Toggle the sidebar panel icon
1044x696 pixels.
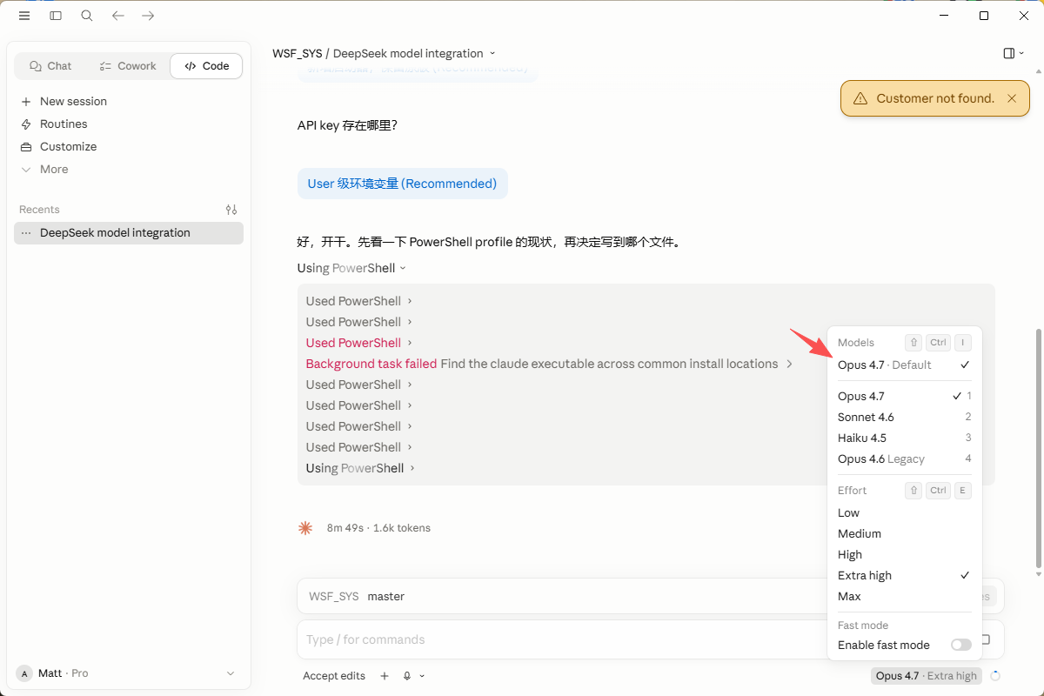tap(56, 16)
